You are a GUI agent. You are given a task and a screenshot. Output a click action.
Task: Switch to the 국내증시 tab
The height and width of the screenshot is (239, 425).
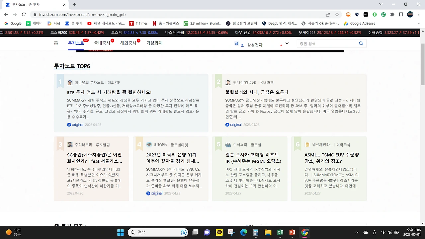[102, 43]
